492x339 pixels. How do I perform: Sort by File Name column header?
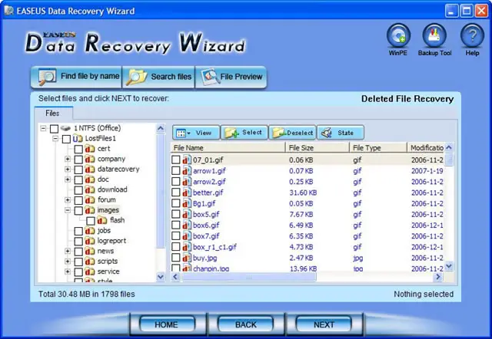click(228, 148)
